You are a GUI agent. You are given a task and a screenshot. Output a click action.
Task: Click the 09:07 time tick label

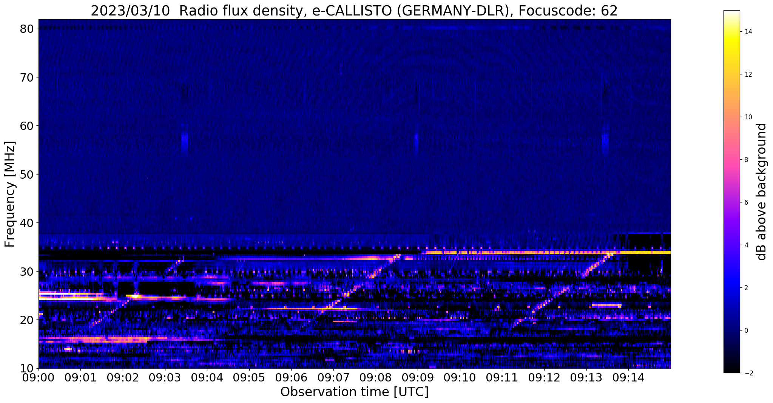pyautogui.click(x=333, y=377)
